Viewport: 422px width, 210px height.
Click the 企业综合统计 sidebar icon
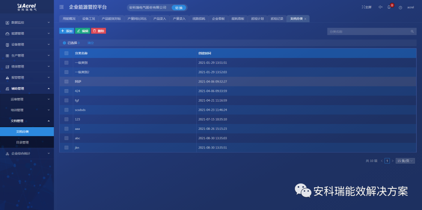coord(7,154)
